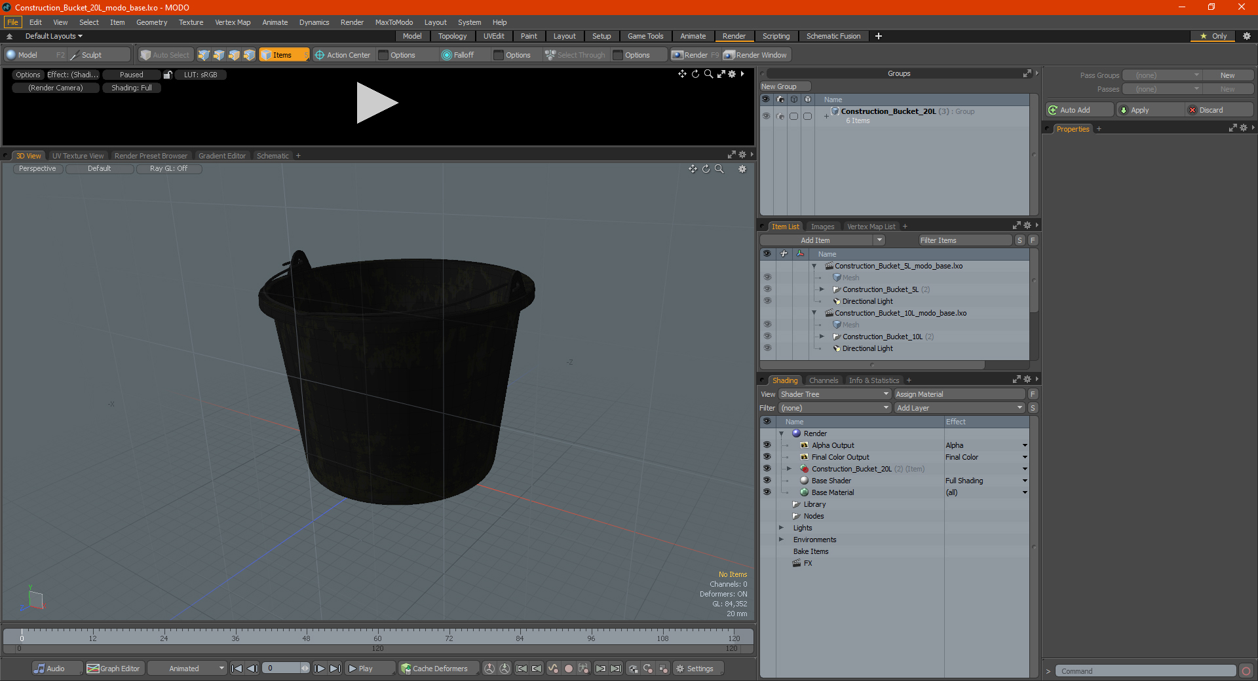Select Polygons mode cube icon
The height and width of the screenshot is (681, 1258).
(x=234, y=55)
